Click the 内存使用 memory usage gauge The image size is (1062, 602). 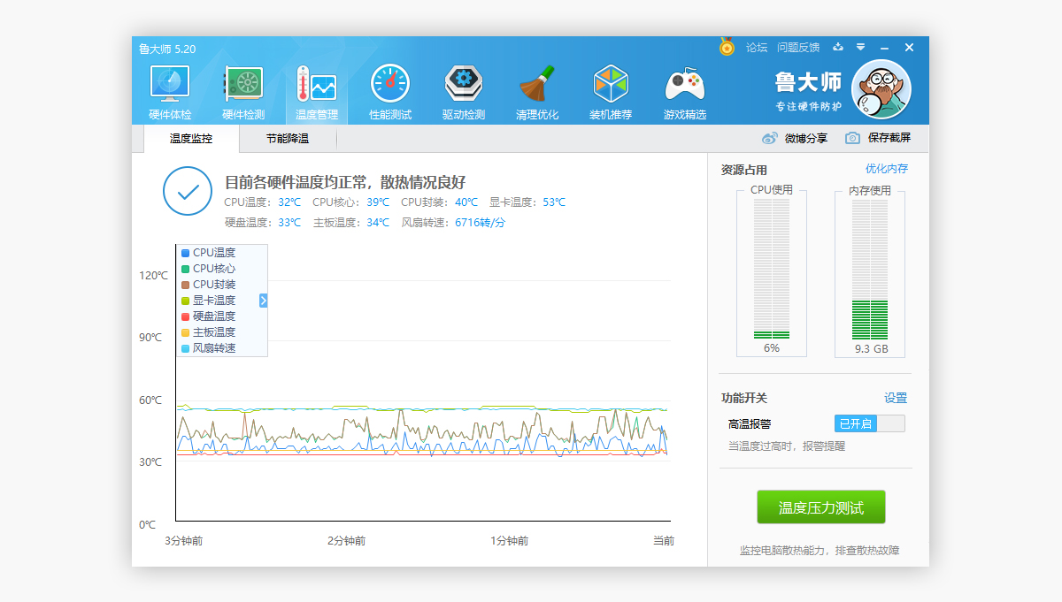(x=870, y=269)
